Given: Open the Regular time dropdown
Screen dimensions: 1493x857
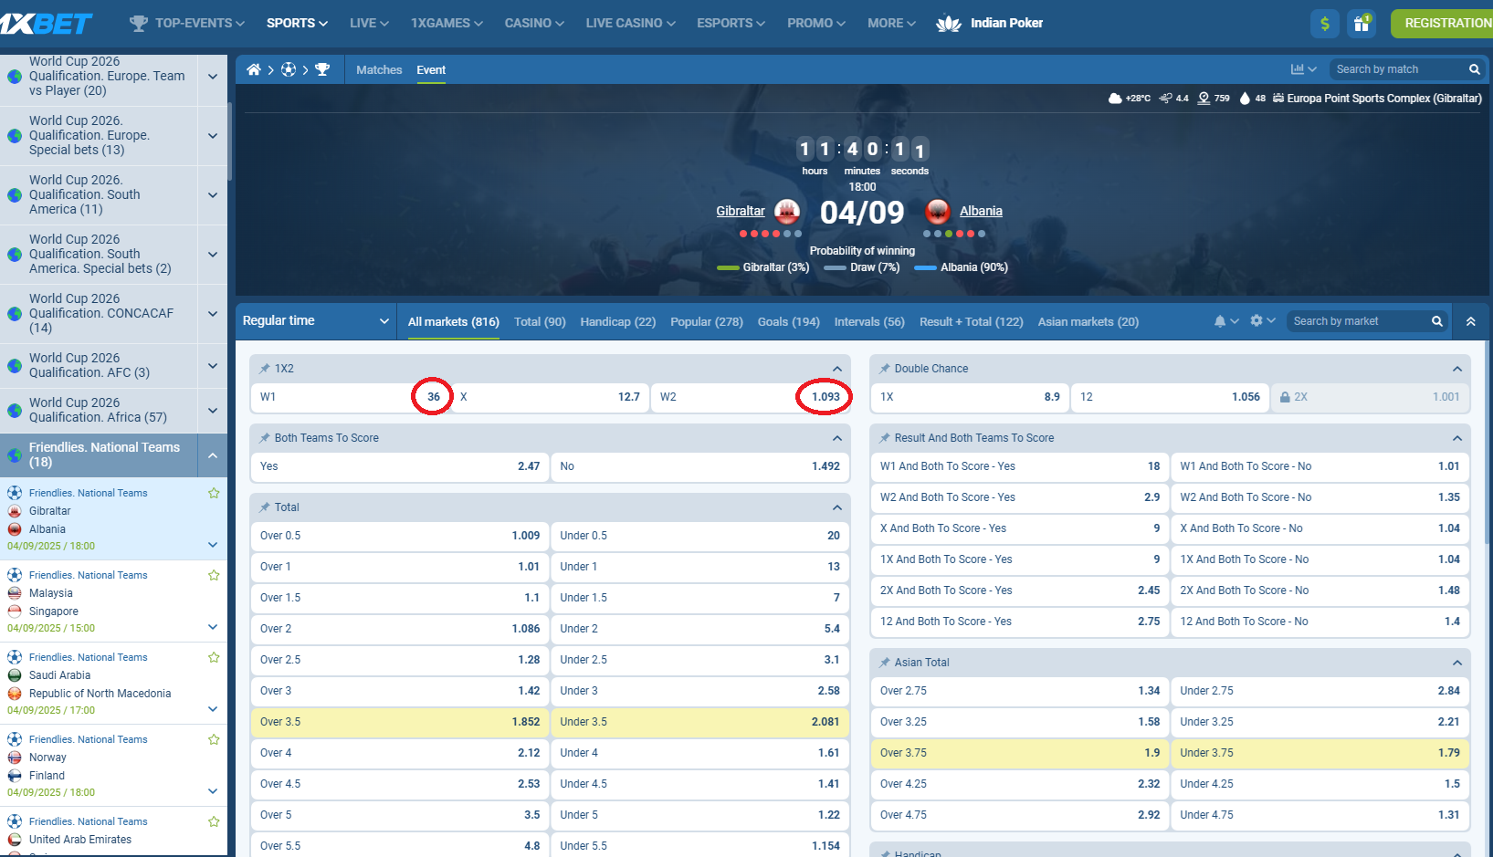Looking at the screenshot, I should pos(316,321).
